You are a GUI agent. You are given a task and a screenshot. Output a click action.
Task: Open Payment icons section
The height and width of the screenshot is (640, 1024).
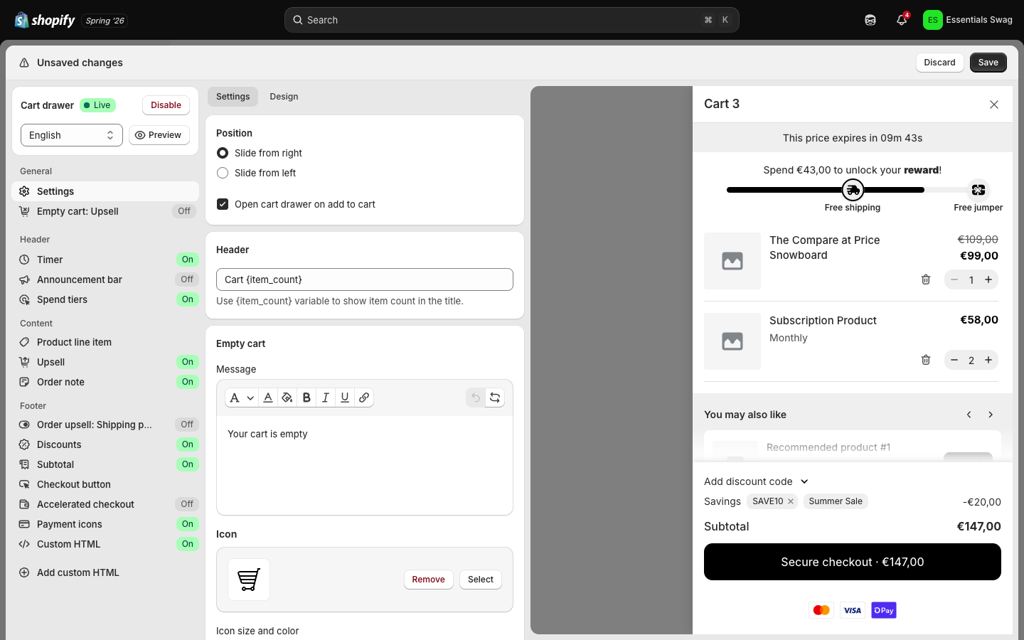pyautogui.click(x=105, y=524)
